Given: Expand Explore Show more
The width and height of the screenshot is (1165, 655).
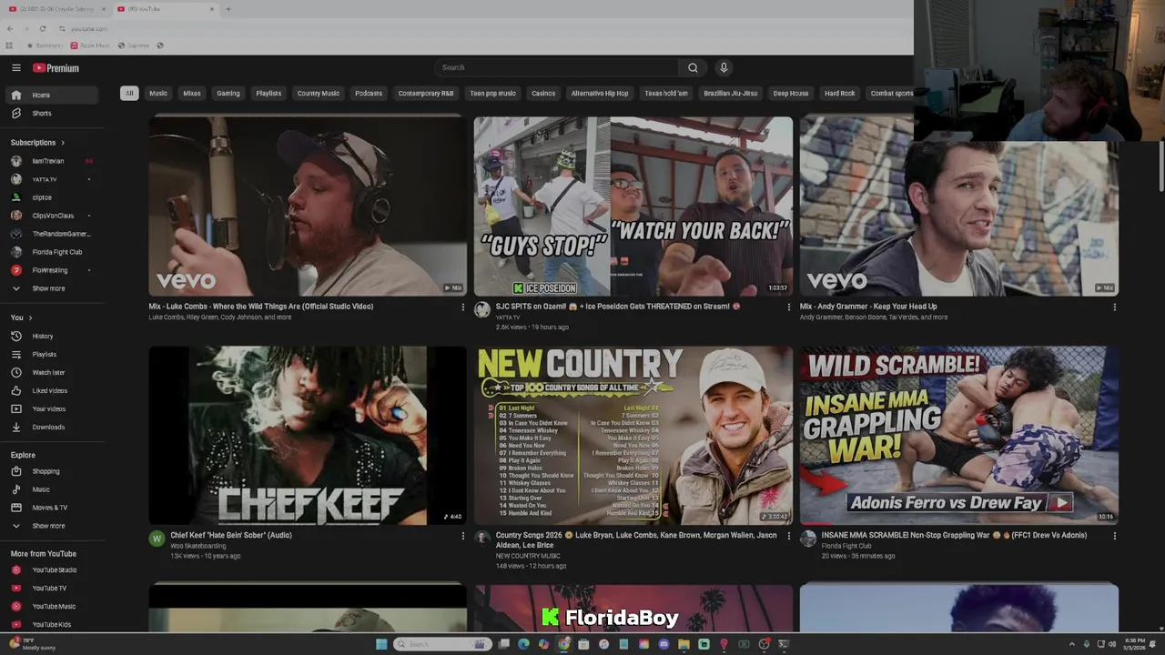Looking at the screenshot, I should 54,526.
